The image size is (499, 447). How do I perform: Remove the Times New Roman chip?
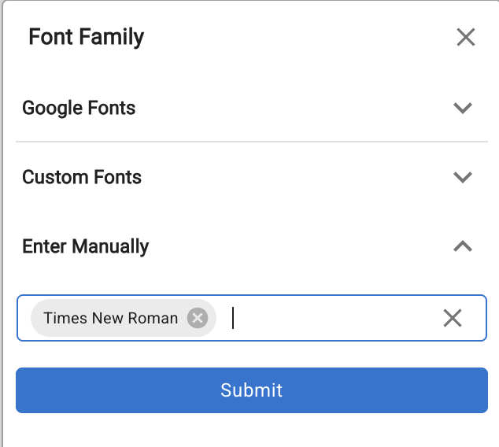point(198,318)
